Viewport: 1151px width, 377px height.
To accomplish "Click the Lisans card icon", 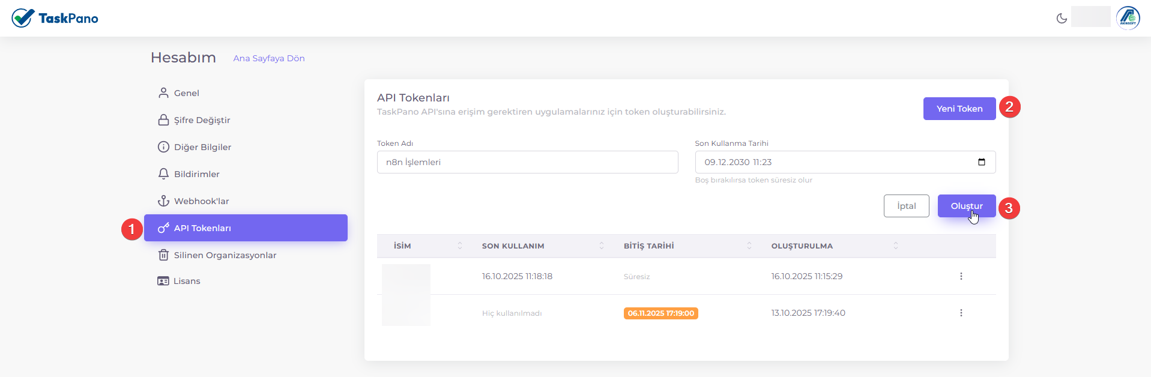I will (163, 281).
